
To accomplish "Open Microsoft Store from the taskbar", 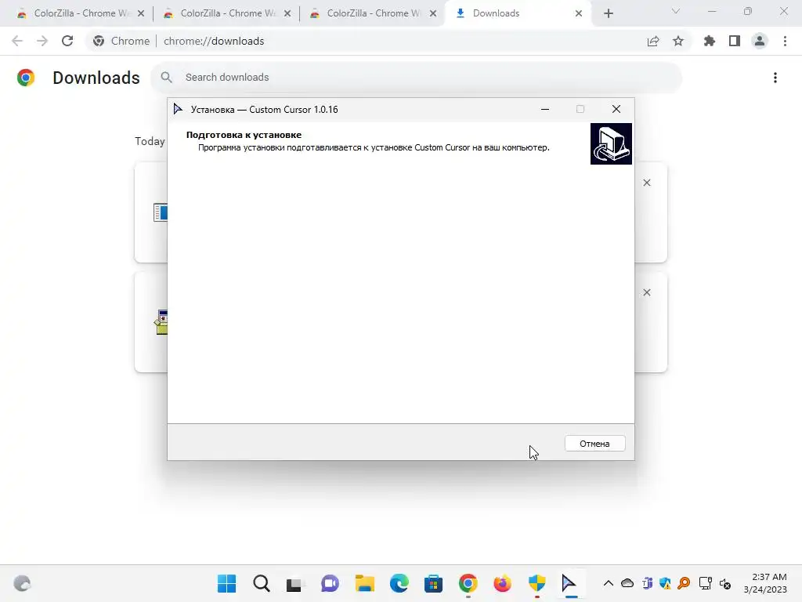I will (433, 583).
